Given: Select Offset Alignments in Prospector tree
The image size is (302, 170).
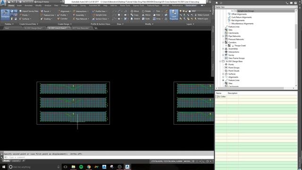Looking at the screenshot, I should tap(239, 14).
